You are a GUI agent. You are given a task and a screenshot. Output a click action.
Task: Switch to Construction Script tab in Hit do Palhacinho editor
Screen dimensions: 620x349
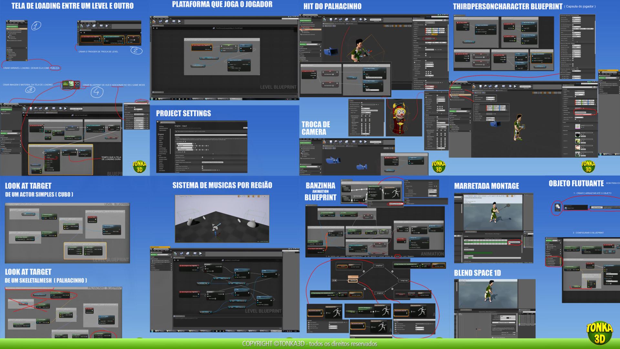pos(340,24)
